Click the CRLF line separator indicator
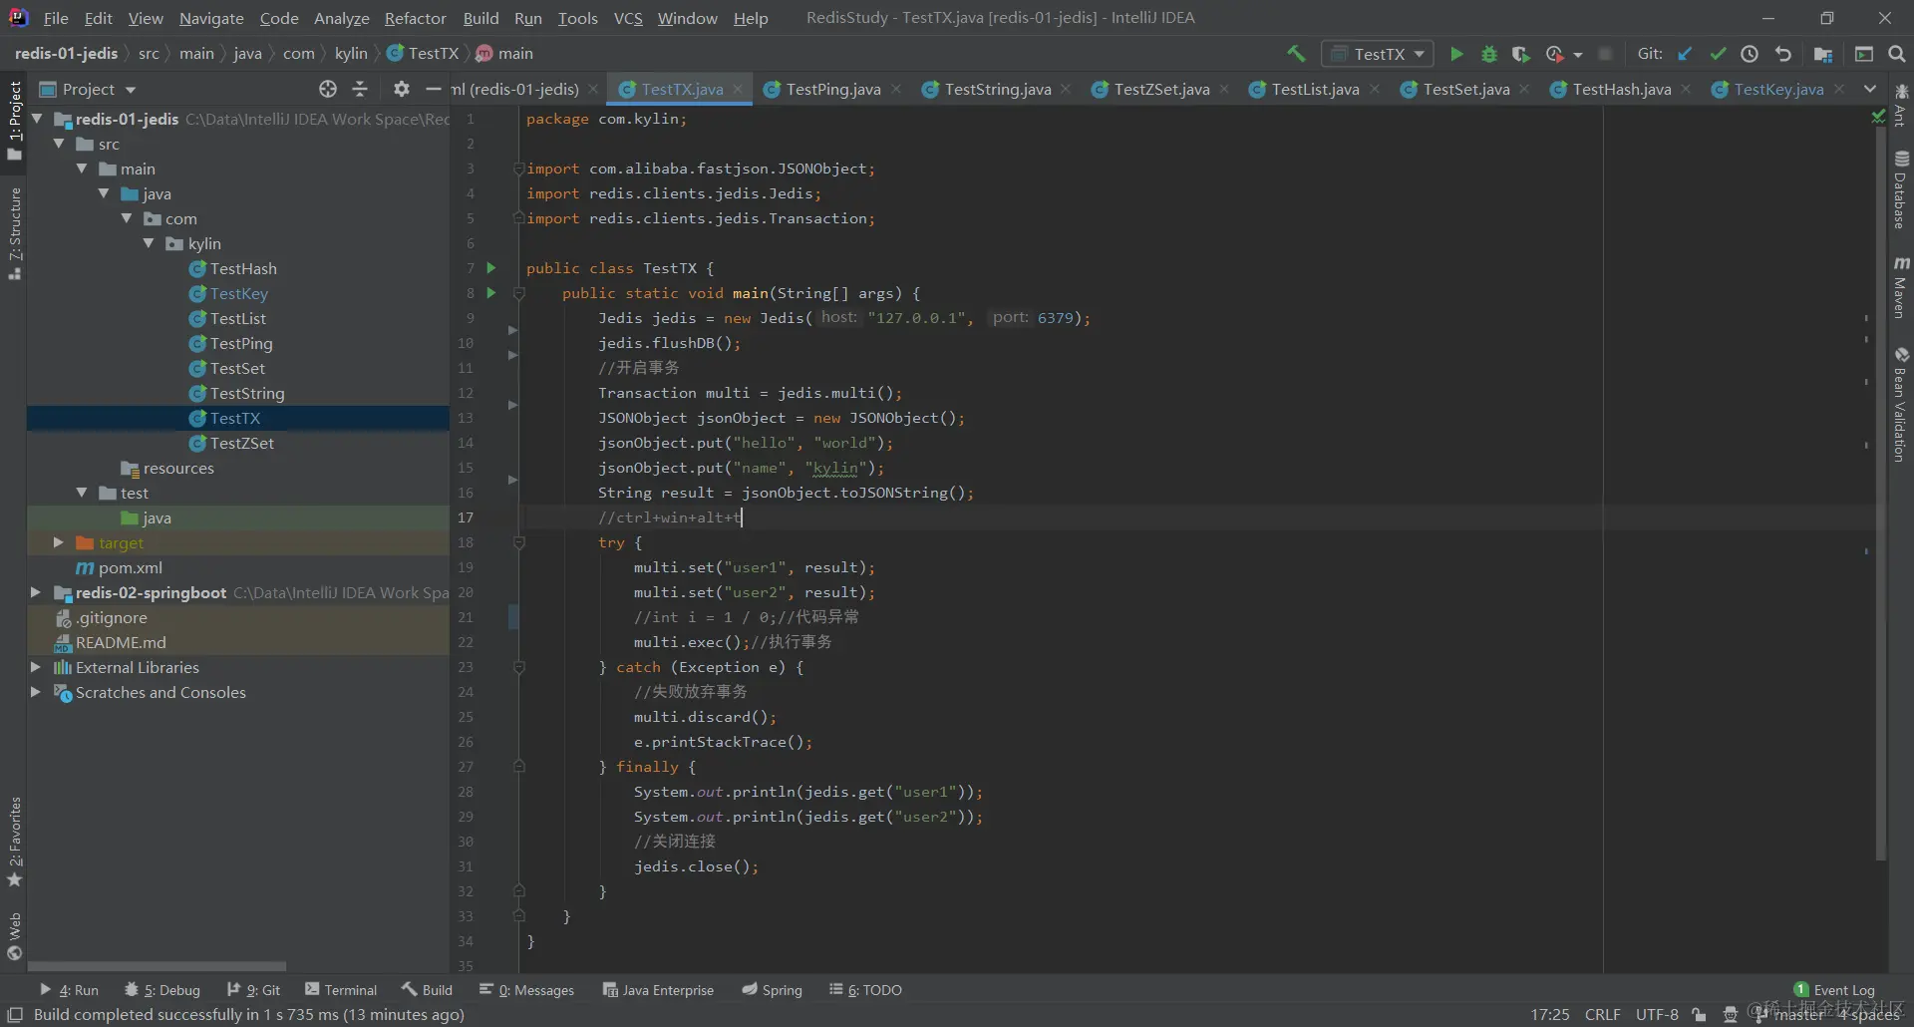 (1603, 1015)
